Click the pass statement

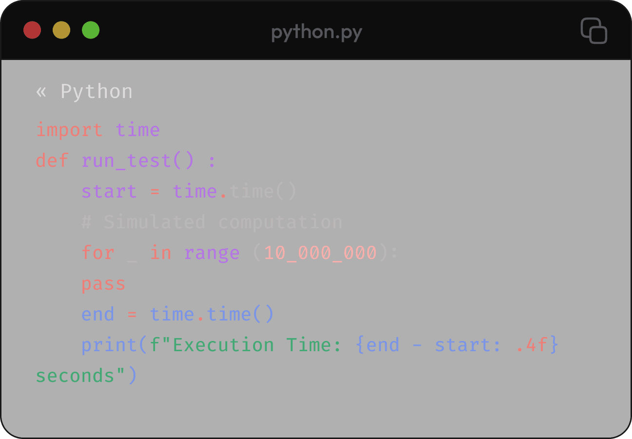tap(103, 284)
